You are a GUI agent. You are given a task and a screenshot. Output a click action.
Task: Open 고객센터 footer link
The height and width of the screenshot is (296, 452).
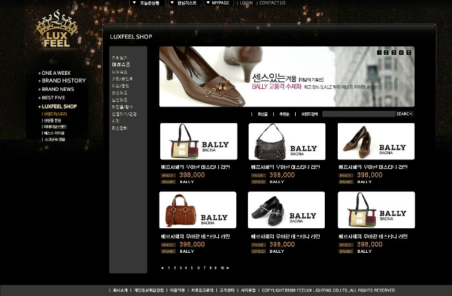(227, 290)
